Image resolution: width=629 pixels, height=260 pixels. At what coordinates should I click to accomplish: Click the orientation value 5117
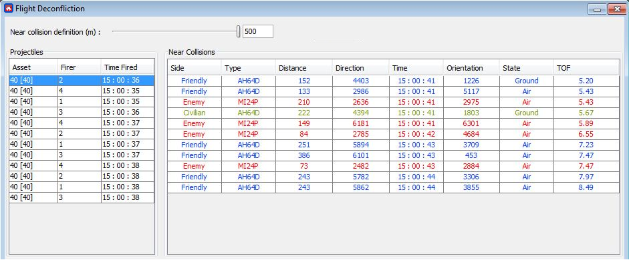(x=471, y=91)
